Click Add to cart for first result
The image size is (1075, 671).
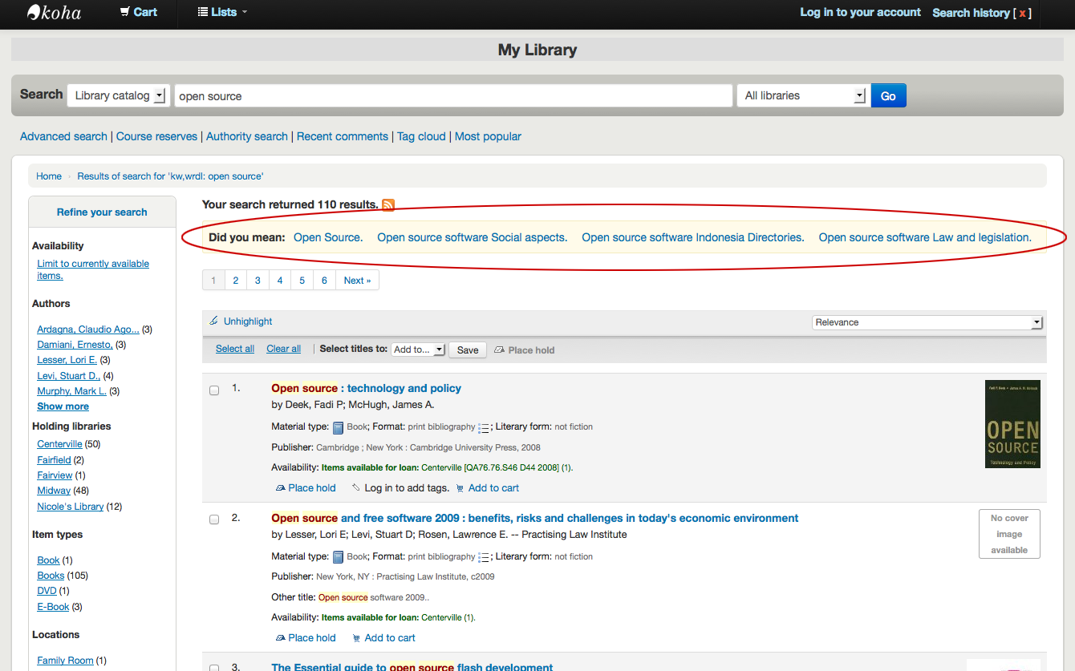493,488
